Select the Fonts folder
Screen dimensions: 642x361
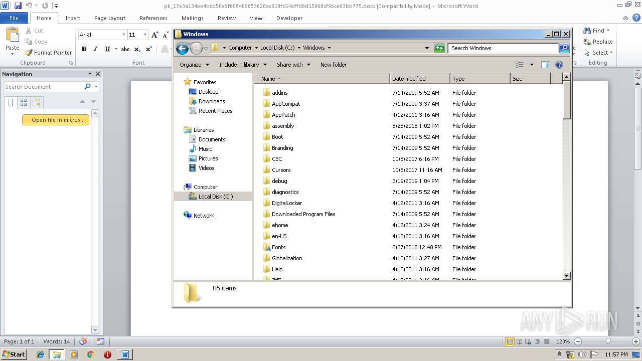pos(278,247)
